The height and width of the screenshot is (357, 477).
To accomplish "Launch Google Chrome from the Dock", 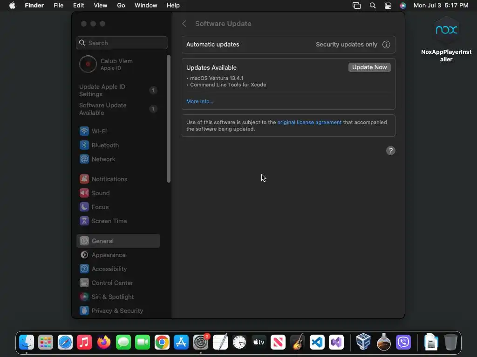I will (162, 343).
